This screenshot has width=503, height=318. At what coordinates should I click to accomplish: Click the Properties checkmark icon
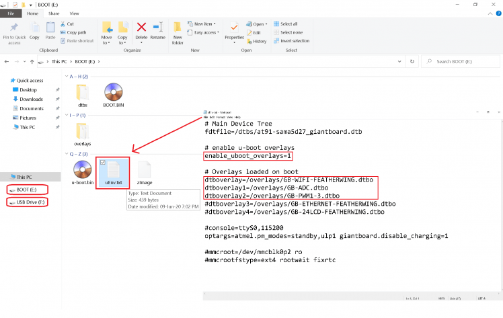point(234,28)
